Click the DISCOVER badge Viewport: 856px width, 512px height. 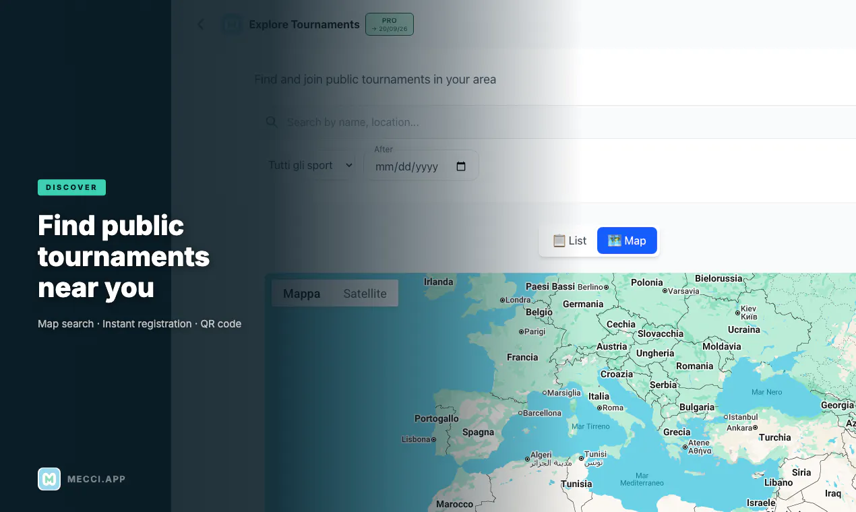point(71,187)
